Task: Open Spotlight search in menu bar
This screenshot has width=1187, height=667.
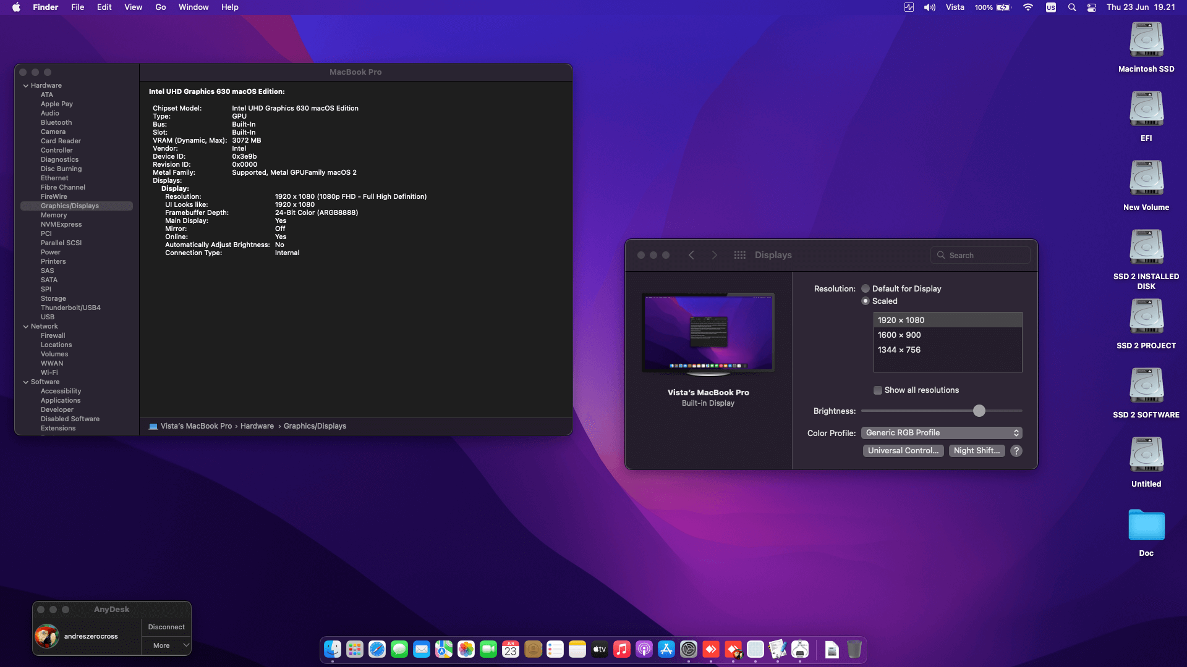Action: [1072, 7]
